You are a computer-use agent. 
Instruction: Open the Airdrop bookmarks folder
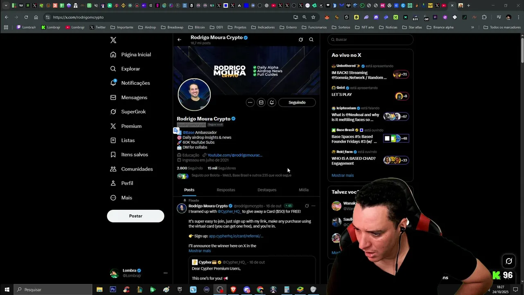pos(147,27)
